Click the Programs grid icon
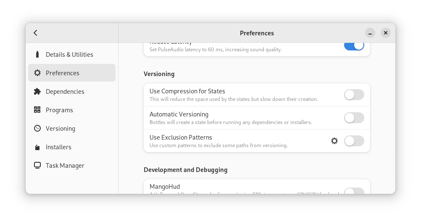This screenshot has width=421, height=222. [x=37, y=110]
